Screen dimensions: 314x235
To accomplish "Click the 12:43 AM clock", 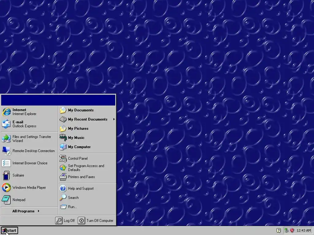I will (304, 231).
